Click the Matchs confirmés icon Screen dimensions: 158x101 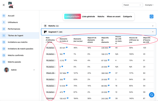point(4,55)
